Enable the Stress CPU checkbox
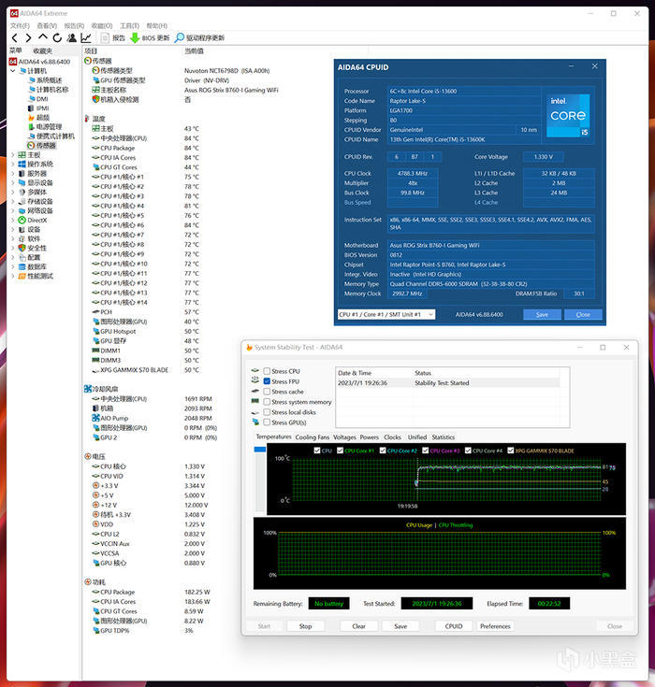This screenshot has height=687, width=655. pyautogui.click(x=267, y=371)
